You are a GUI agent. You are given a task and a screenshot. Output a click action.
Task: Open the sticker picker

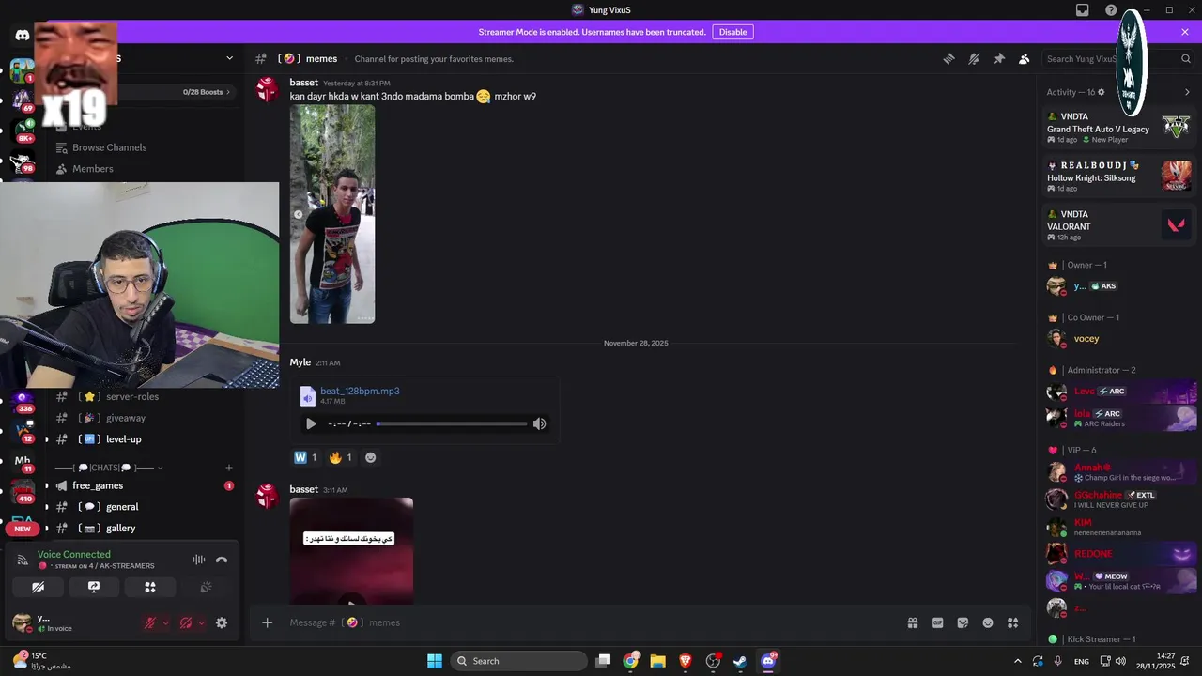pos(963,622)
